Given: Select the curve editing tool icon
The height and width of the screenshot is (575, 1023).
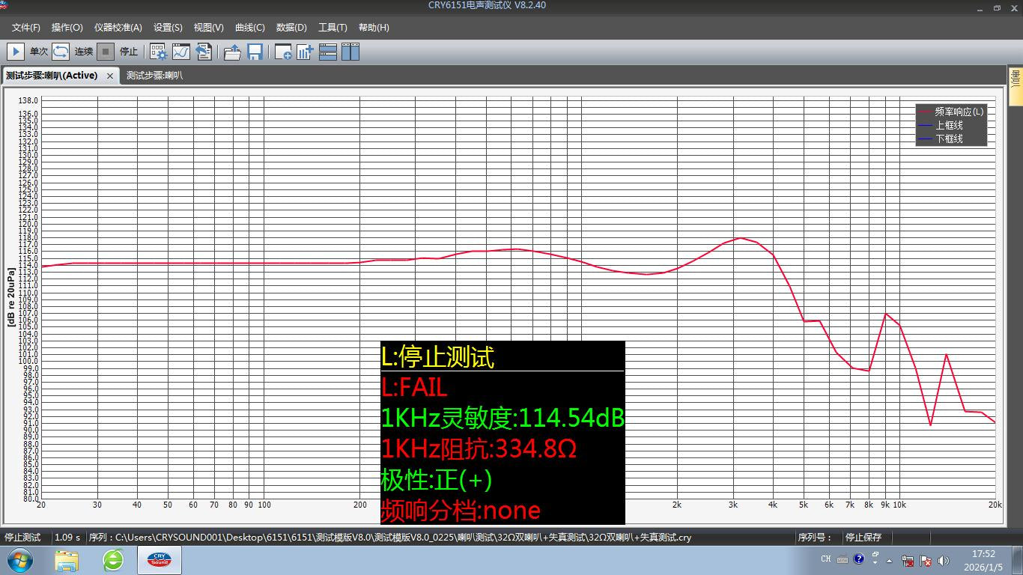Looking at the screenshot, I should click(180, 52).
